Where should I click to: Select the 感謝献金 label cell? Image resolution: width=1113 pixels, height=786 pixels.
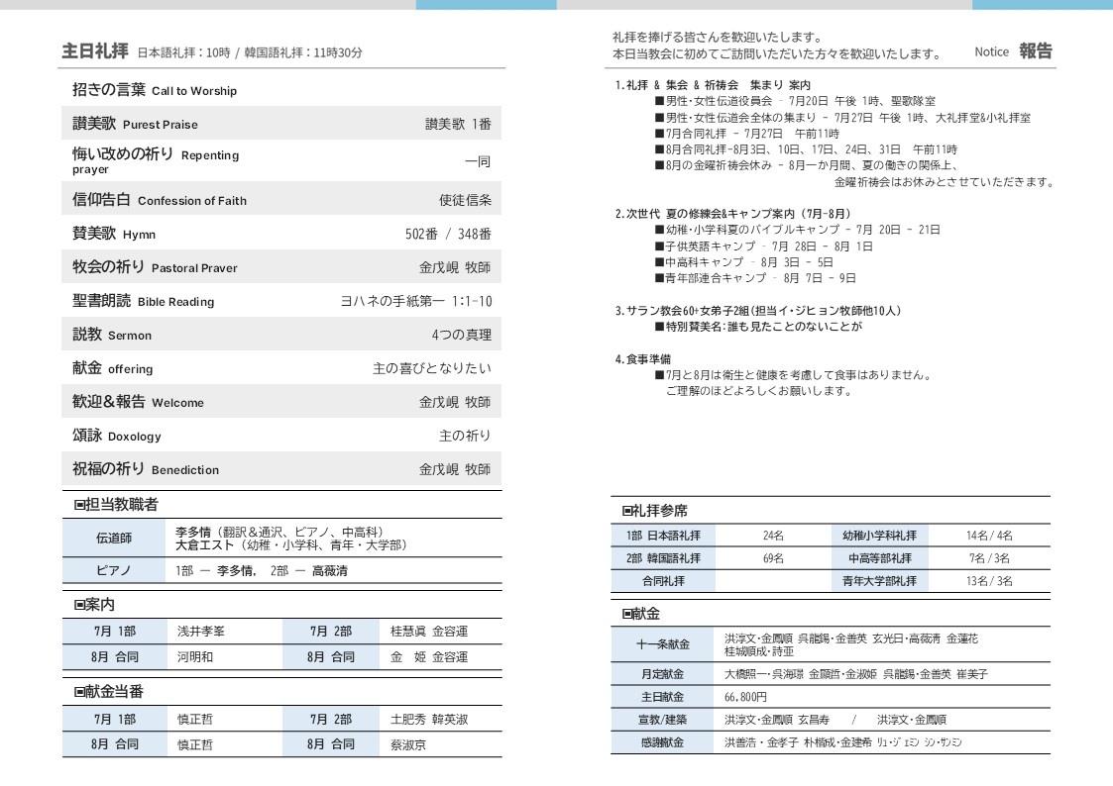click(663, 742)
